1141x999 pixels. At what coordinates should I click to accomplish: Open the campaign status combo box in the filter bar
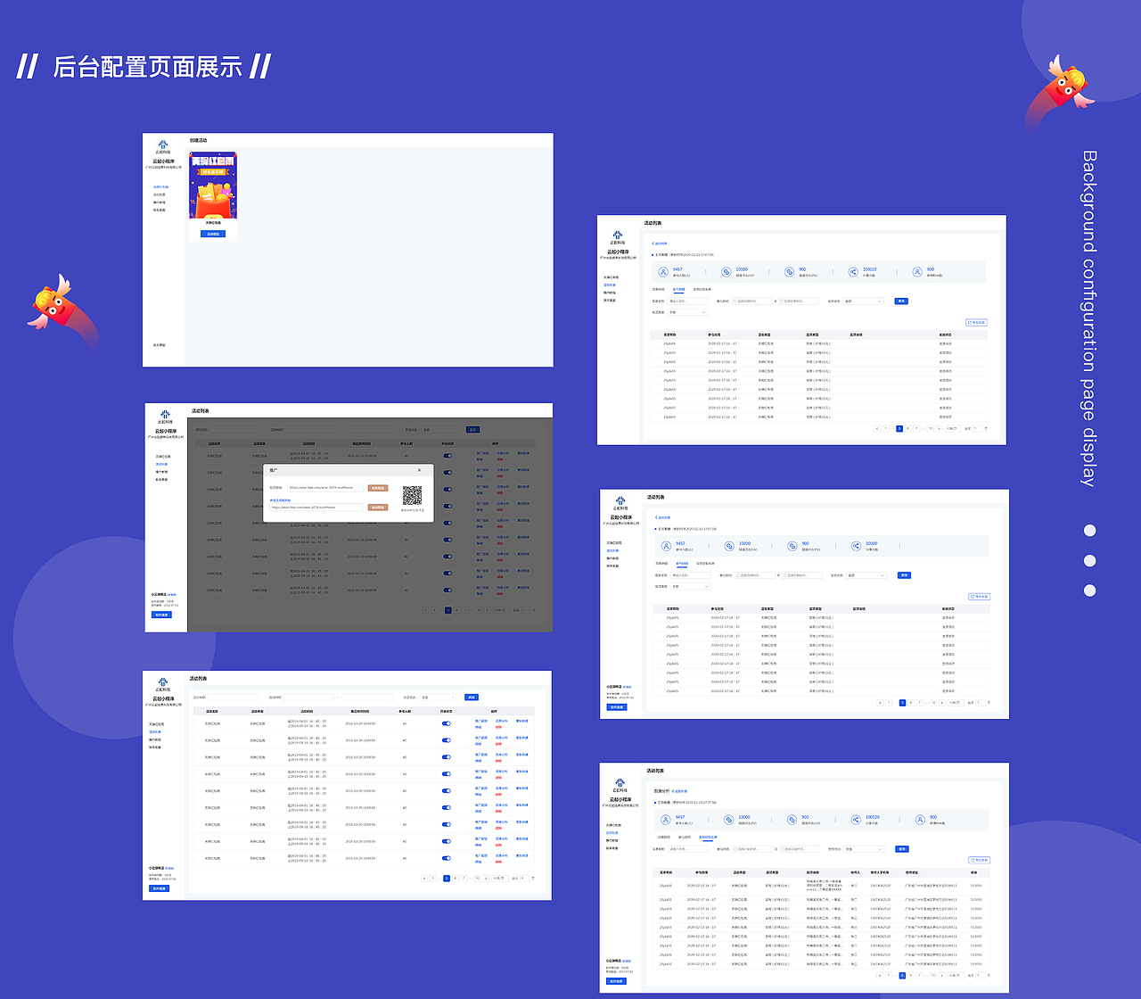(x=438, y=698)
